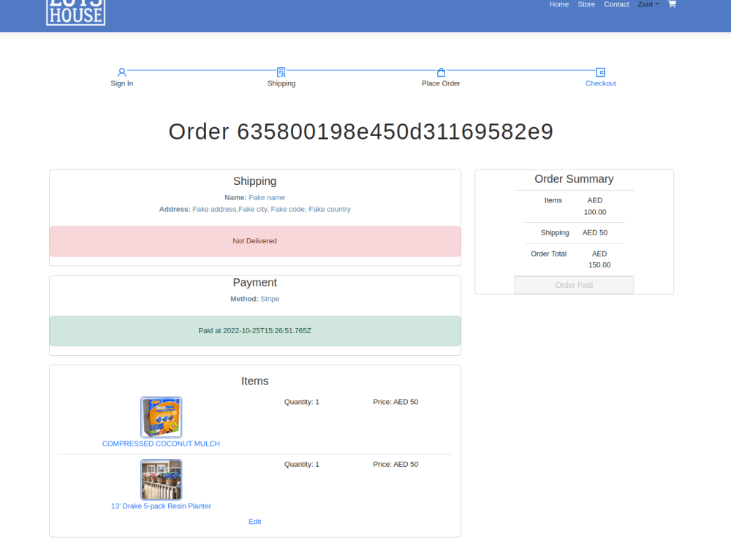Click the 'AED 50' shipping cost

[x=595, y=232]
